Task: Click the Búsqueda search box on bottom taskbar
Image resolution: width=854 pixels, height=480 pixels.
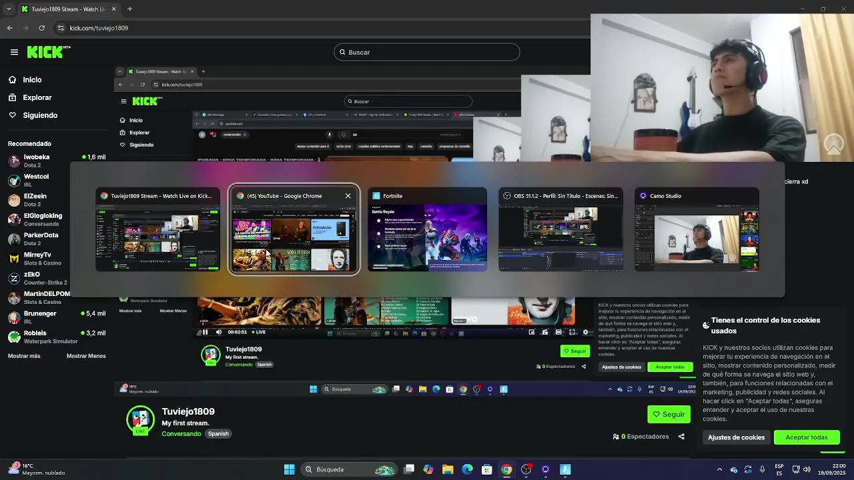Action: pyautogui.click(x=349, y=469)
